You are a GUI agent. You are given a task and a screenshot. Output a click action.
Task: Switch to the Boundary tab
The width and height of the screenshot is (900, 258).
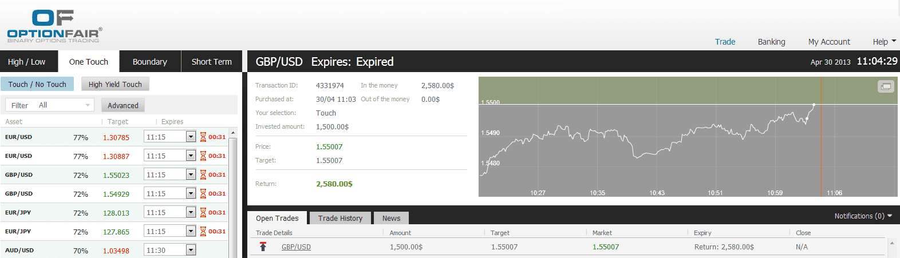[149, 62]
